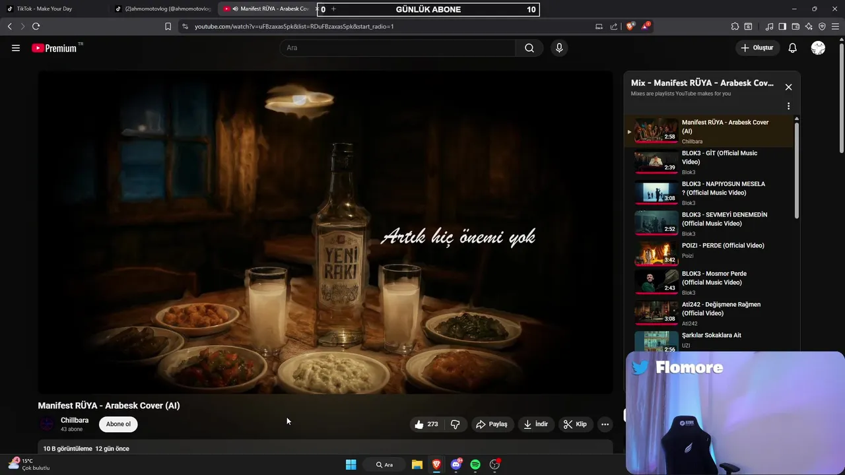Screen dimensions: 845x475
Task: Open the Windows Start menu
Action: [x=351, y=464]
